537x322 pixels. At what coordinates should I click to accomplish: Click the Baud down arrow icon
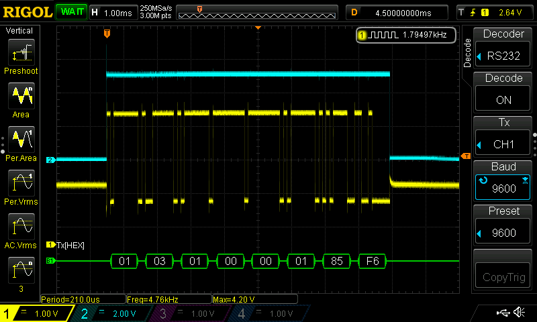pyautogui.click(x=525, y=180)
